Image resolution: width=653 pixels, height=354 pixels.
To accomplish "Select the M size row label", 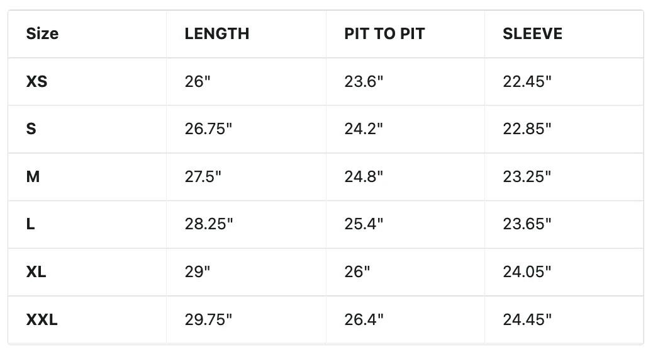I will click(x=33, y=177).
